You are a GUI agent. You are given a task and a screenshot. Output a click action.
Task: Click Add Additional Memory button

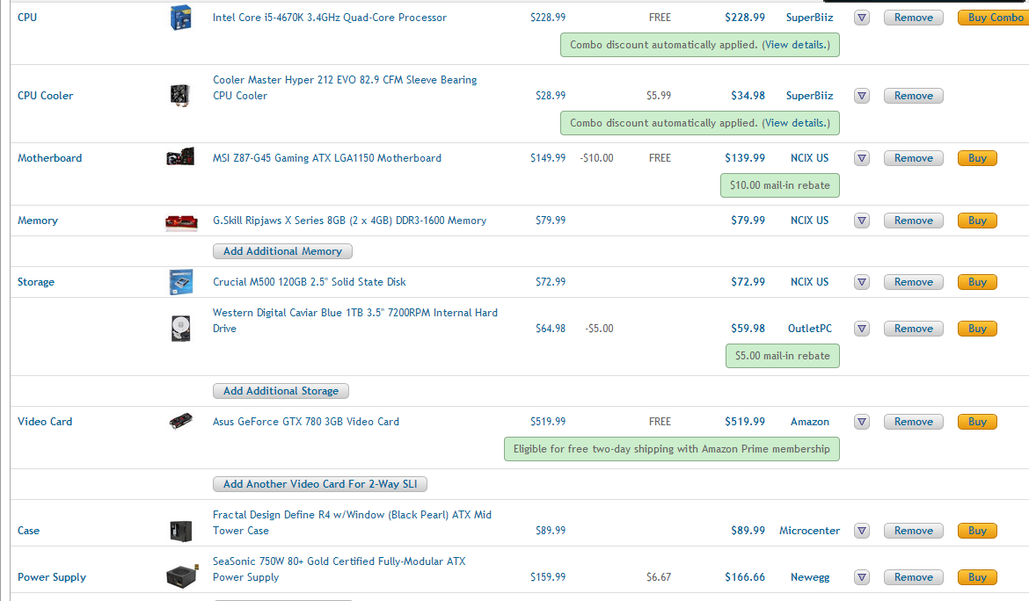click(282, 251)
